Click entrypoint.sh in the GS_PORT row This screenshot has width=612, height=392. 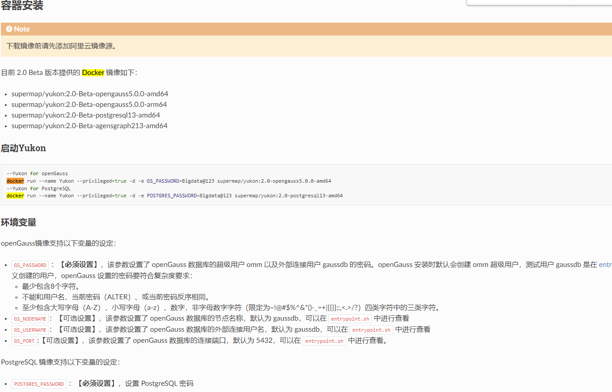point(324,341)
